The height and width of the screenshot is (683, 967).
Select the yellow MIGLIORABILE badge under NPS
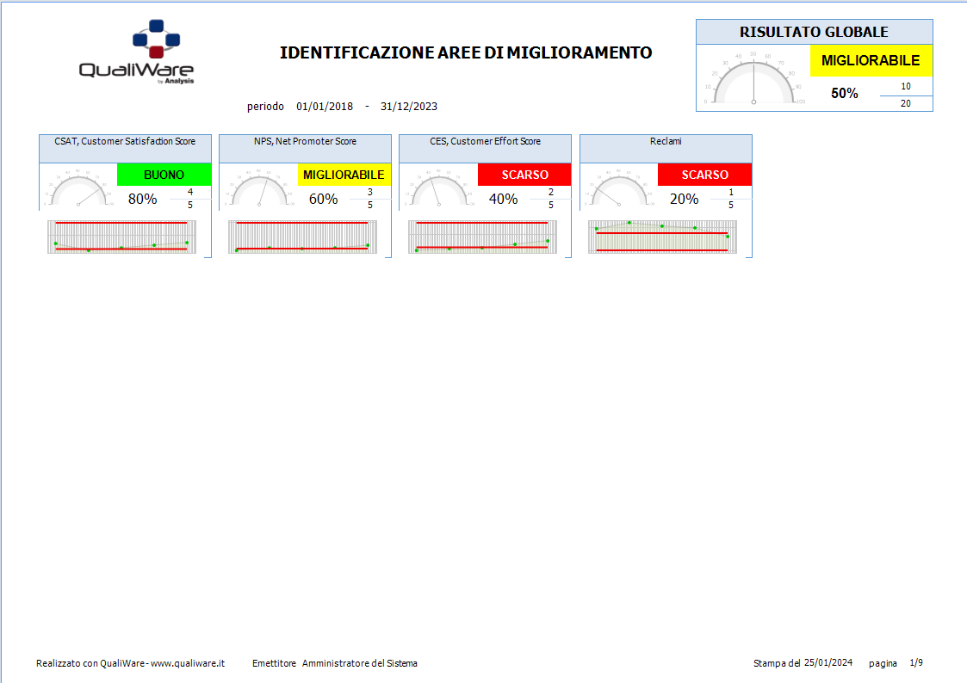tap(344, 175)
